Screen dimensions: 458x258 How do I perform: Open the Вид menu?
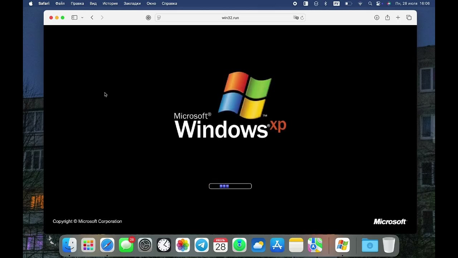(93, 4)
